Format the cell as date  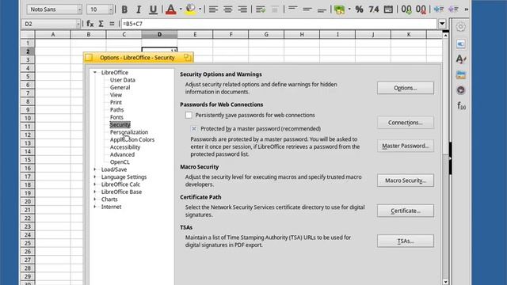coord(388,9)
